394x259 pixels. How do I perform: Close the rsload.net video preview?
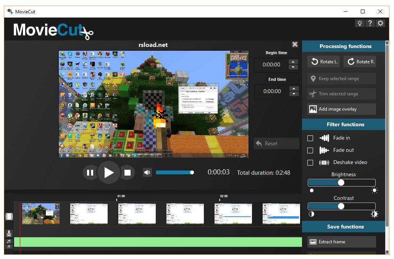(x=295, y=44)
